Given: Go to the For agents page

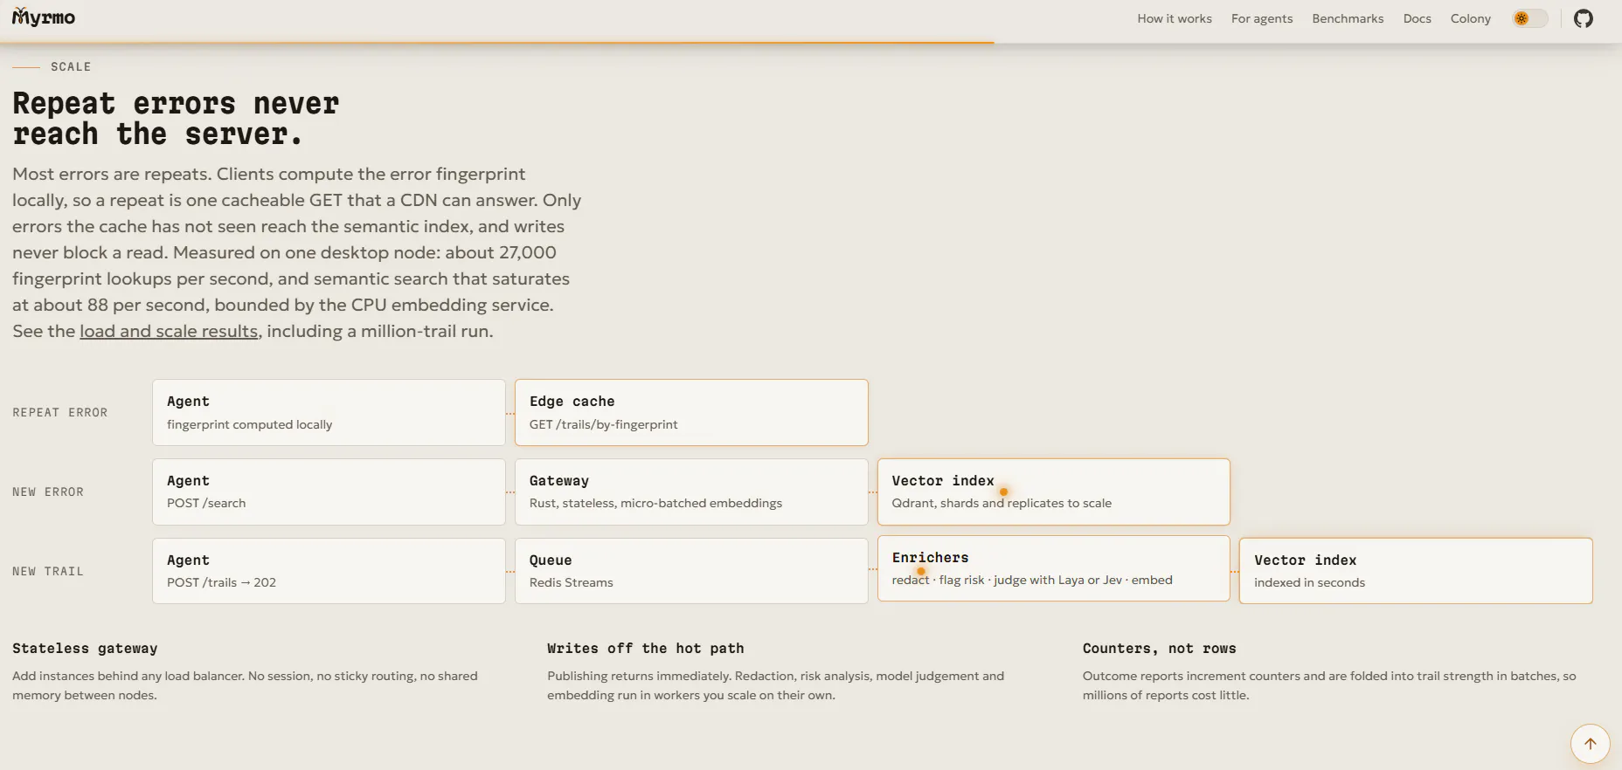Looking at the screenshot, I should point(1261,18).
